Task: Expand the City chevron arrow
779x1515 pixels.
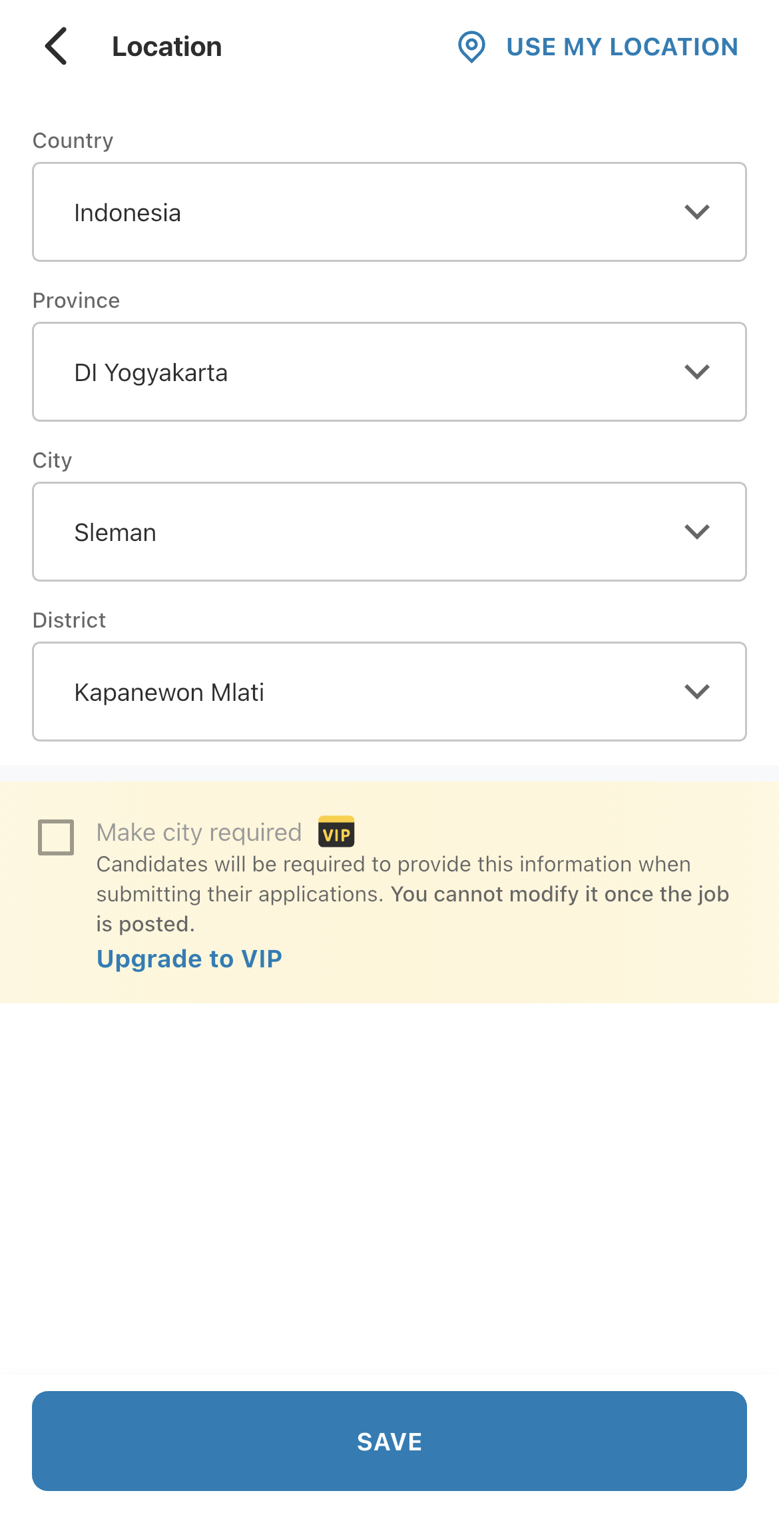Action: click(x=697, y=532)
